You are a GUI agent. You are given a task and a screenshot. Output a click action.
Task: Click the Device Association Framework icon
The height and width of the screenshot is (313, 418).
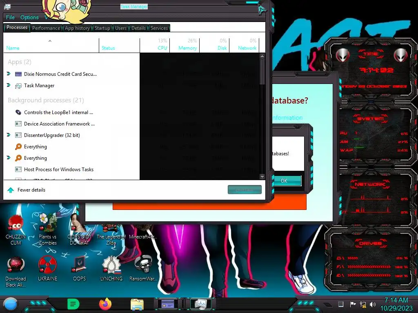click(18, 124)
